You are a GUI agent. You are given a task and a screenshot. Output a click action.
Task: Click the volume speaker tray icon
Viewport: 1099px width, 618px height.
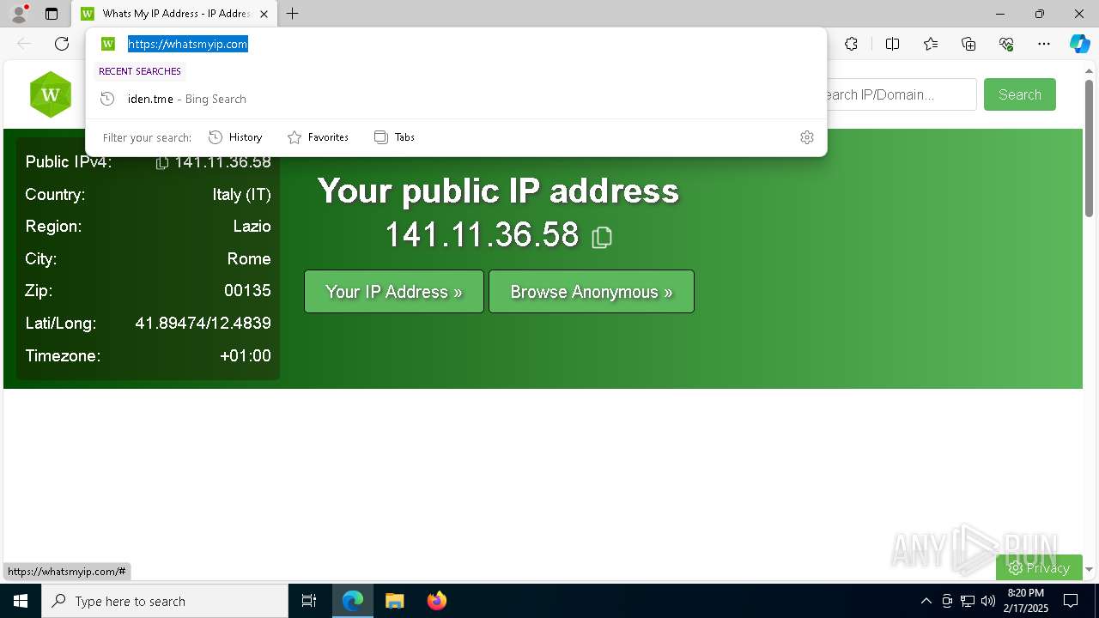pyautogui.click(x=988, y=601)
